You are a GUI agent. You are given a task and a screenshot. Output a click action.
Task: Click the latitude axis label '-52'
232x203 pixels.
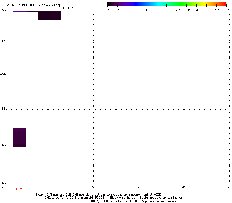pos(3,42)
